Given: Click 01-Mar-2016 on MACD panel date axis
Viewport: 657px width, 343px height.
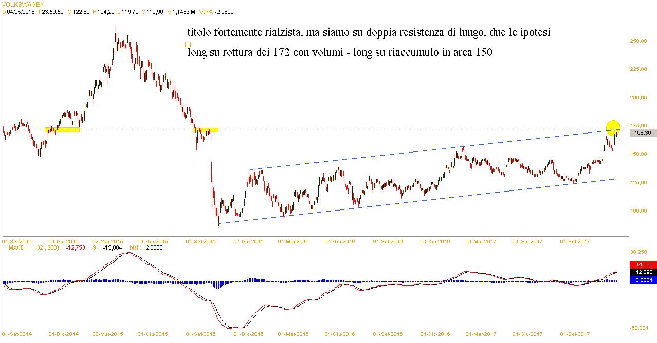Looking at the screenshot, I should coord(294,334).
